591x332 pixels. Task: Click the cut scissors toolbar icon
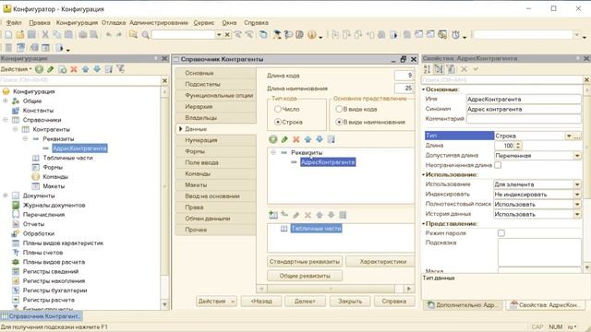point(45,35)
